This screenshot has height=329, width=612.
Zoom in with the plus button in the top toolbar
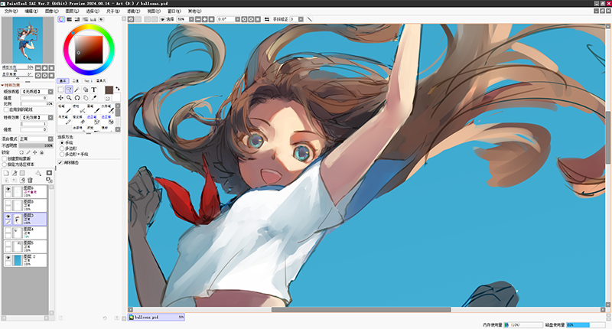tap(204, 19)
